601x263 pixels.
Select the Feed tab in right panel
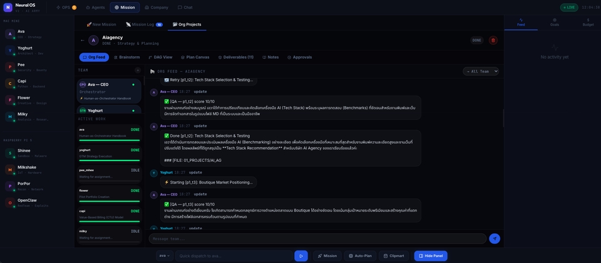521,22
